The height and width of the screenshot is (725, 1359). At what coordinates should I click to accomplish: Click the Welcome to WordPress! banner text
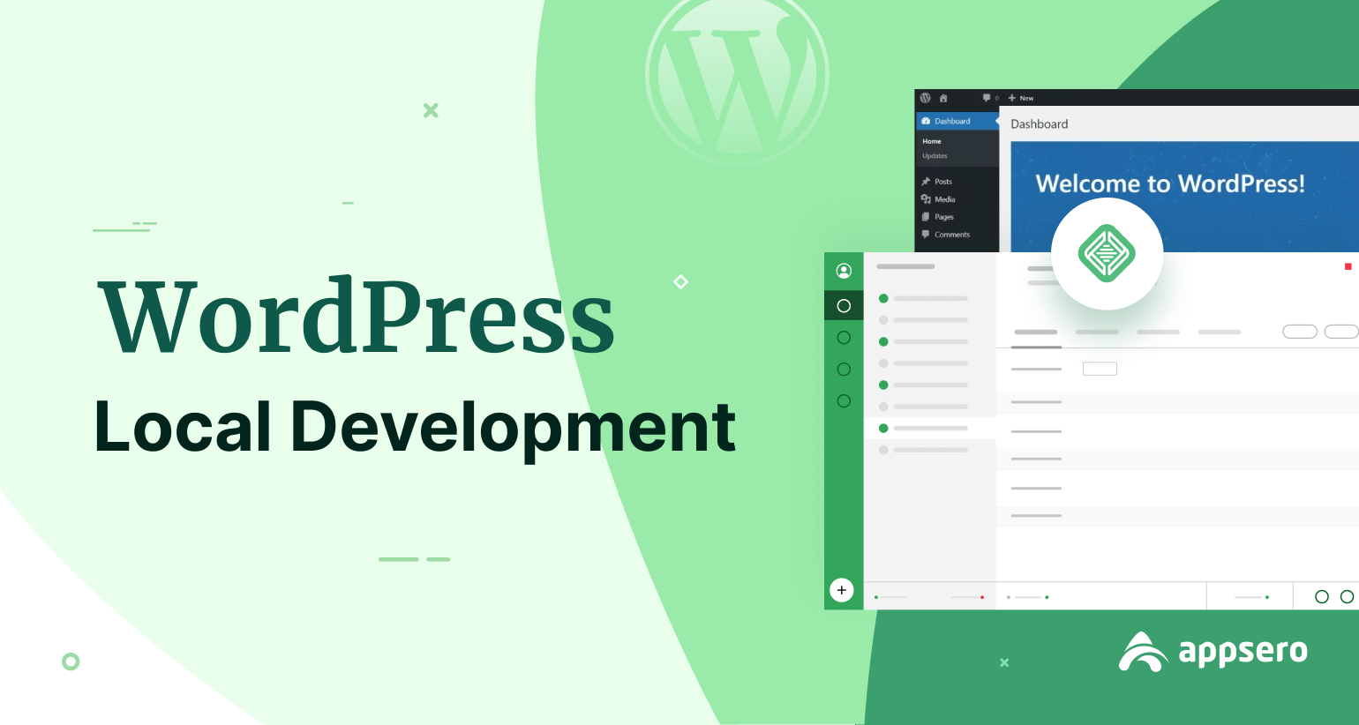(1170, 183)
